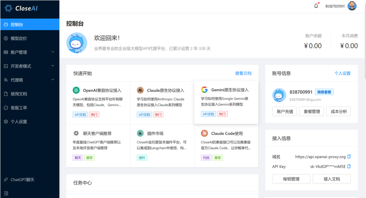366x198 pixels.
Task: Click the welcome mascot avatar
Action: tap(77, 43)
